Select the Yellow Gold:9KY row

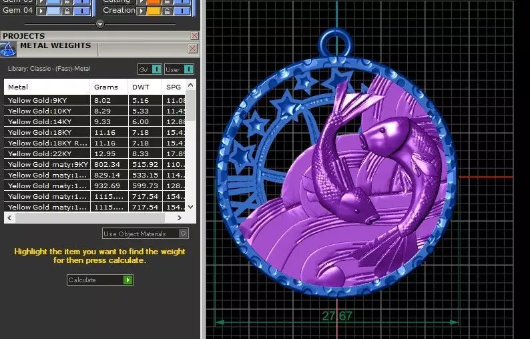click(x=95, y=100)
